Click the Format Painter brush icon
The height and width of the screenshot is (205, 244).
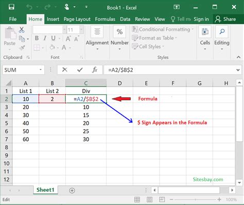tap(22, 47)
